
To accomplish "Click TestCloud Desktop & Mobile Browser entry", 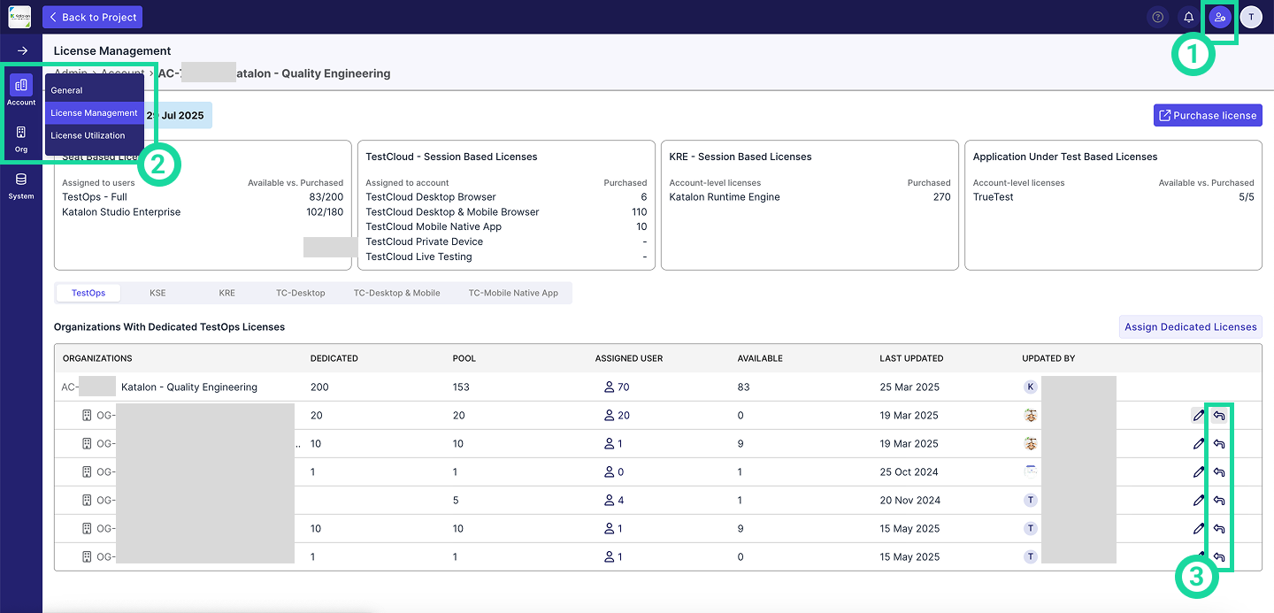I will tap(452, 212).
